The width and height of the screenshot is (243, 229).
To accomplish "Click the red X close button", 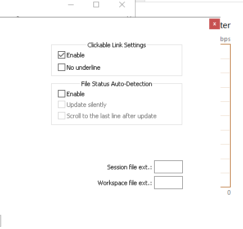I will coord(214,24).
